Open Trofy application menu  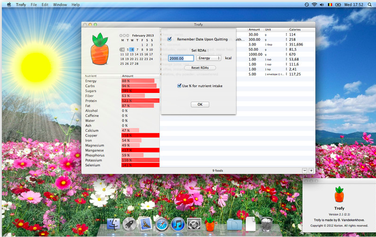coord(21,5)
